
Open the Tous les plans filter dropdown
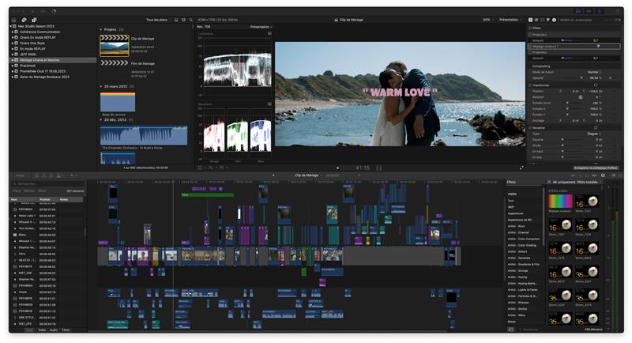(159, 20)
